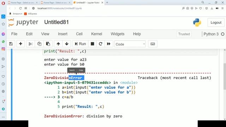Insert a cell below using the plus icon
Screen dimensions: 226x127
click(x=20, y=44)
